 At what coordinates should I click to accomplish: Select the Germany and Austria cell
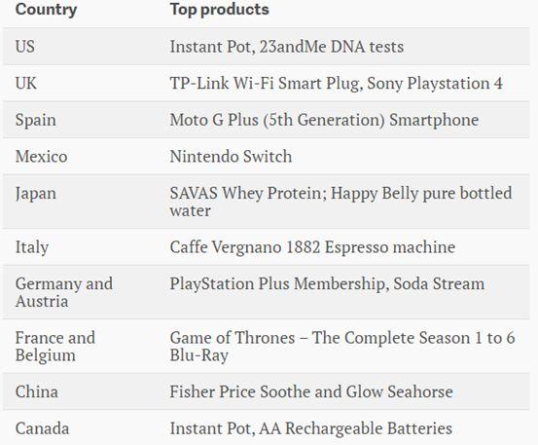[x=64, y=292]
